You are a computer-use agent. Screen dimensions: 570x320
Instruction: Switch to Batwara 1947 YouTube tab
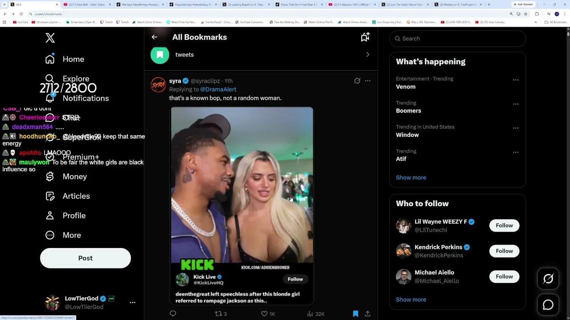[351, 4]
